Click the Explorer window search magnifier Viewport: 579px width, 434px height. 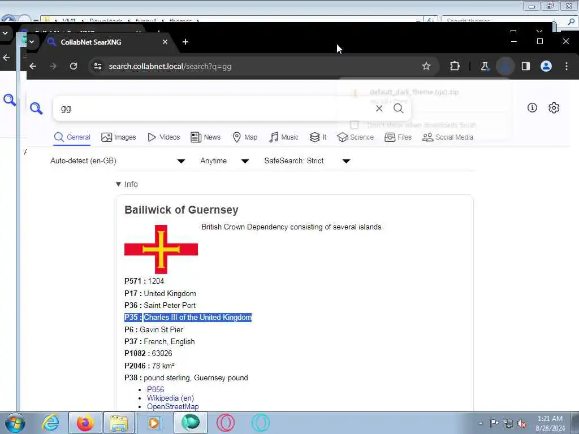(571, 21)
